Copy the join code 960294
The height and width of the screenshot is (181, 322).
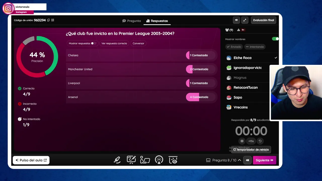click(49, 20)
